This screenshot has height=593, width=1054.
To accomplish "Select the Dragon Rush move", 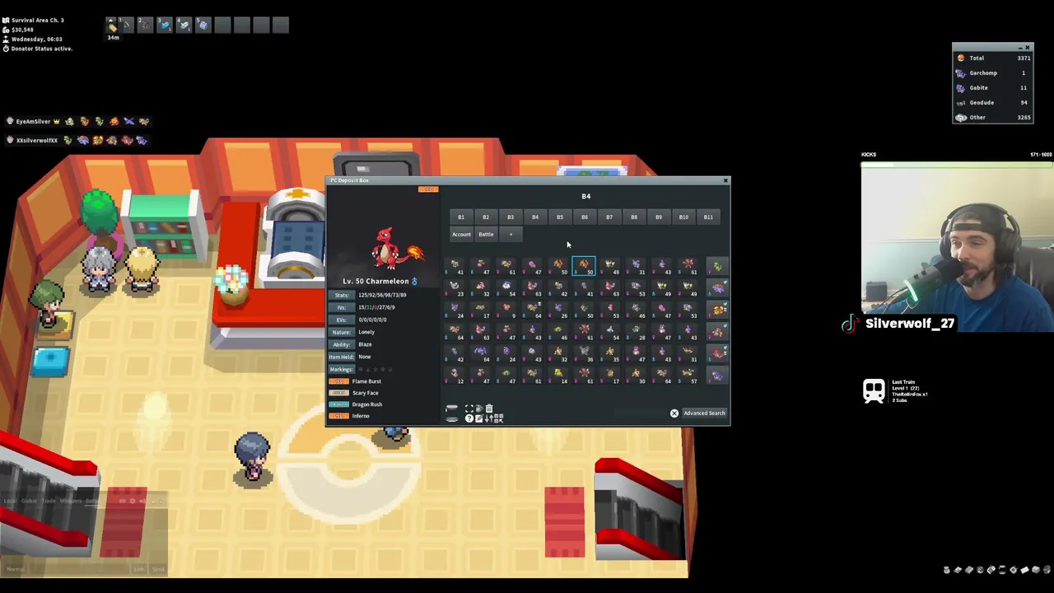I will click(x=367, y=404).
